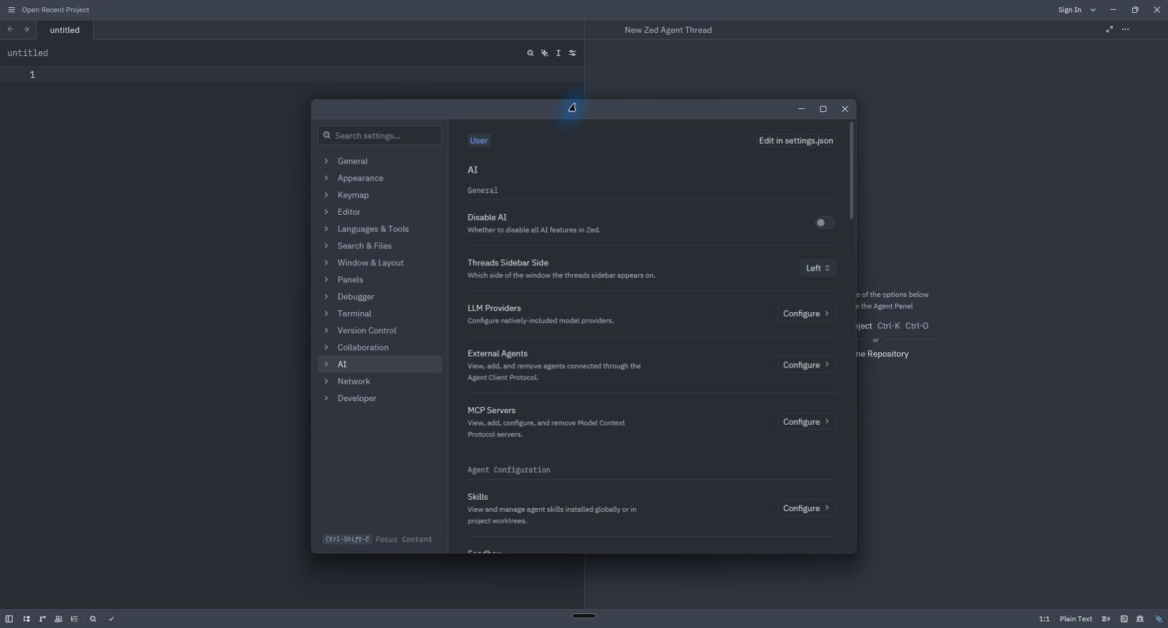Open the outline panel icon in status bar
This screenshot has height=628, width=1168.
point(75,619)
